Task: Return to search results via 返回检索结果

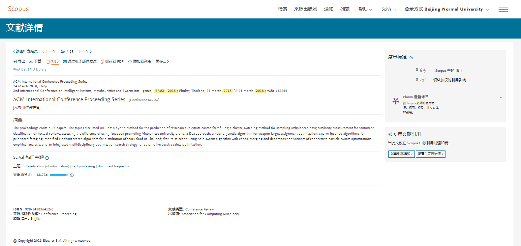Action: click(x=25, y=51)
